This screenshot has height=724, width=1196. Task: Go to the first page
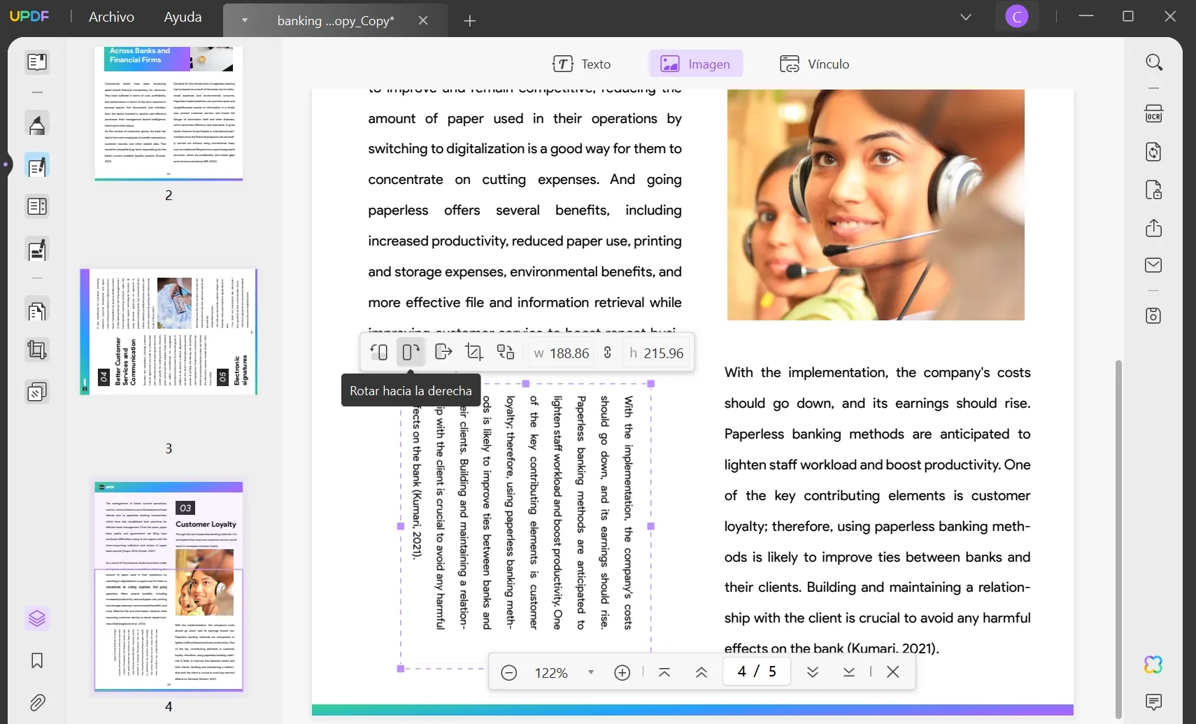point(664,672)
